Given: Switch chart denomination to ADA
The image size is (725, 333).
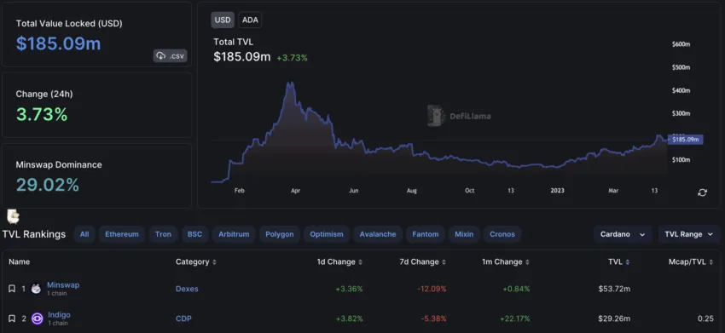Looking at the screenshot, I should coord(250,20).
